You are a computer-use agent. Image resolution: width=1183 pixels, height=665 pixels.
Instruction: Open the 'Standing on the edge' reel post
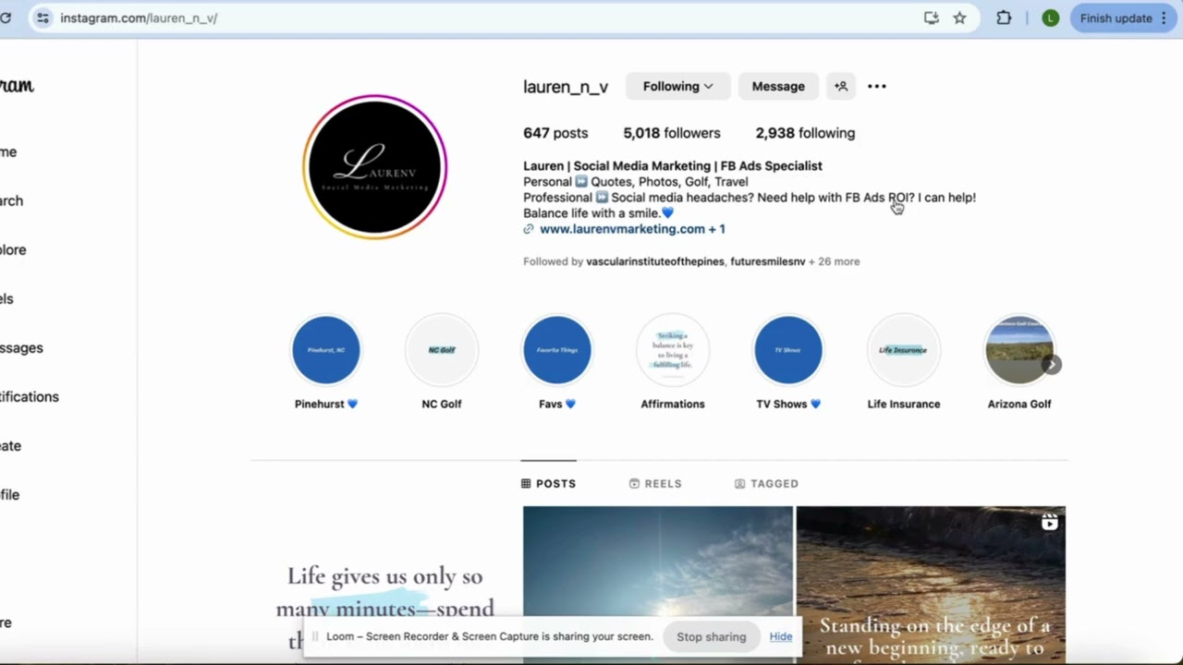coord(931,585)
